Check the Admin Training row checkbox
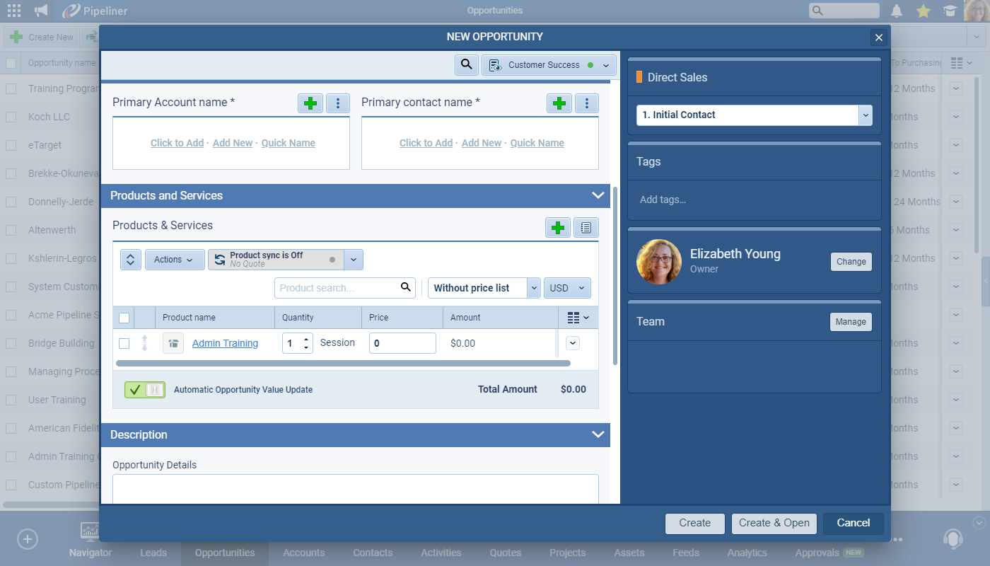990x566 pixels. [x=124, y=343]
